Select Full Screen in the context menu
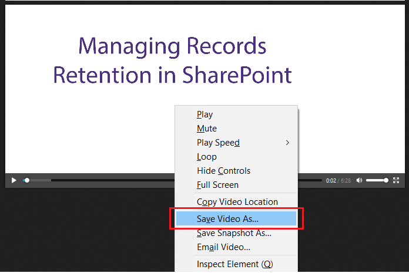Viewport: 409px width, 273px height. click(236, 185)
